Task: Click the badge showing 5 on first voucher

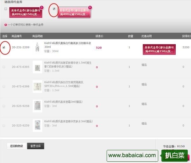Action: pyautogui.click(x=42, y=7)
